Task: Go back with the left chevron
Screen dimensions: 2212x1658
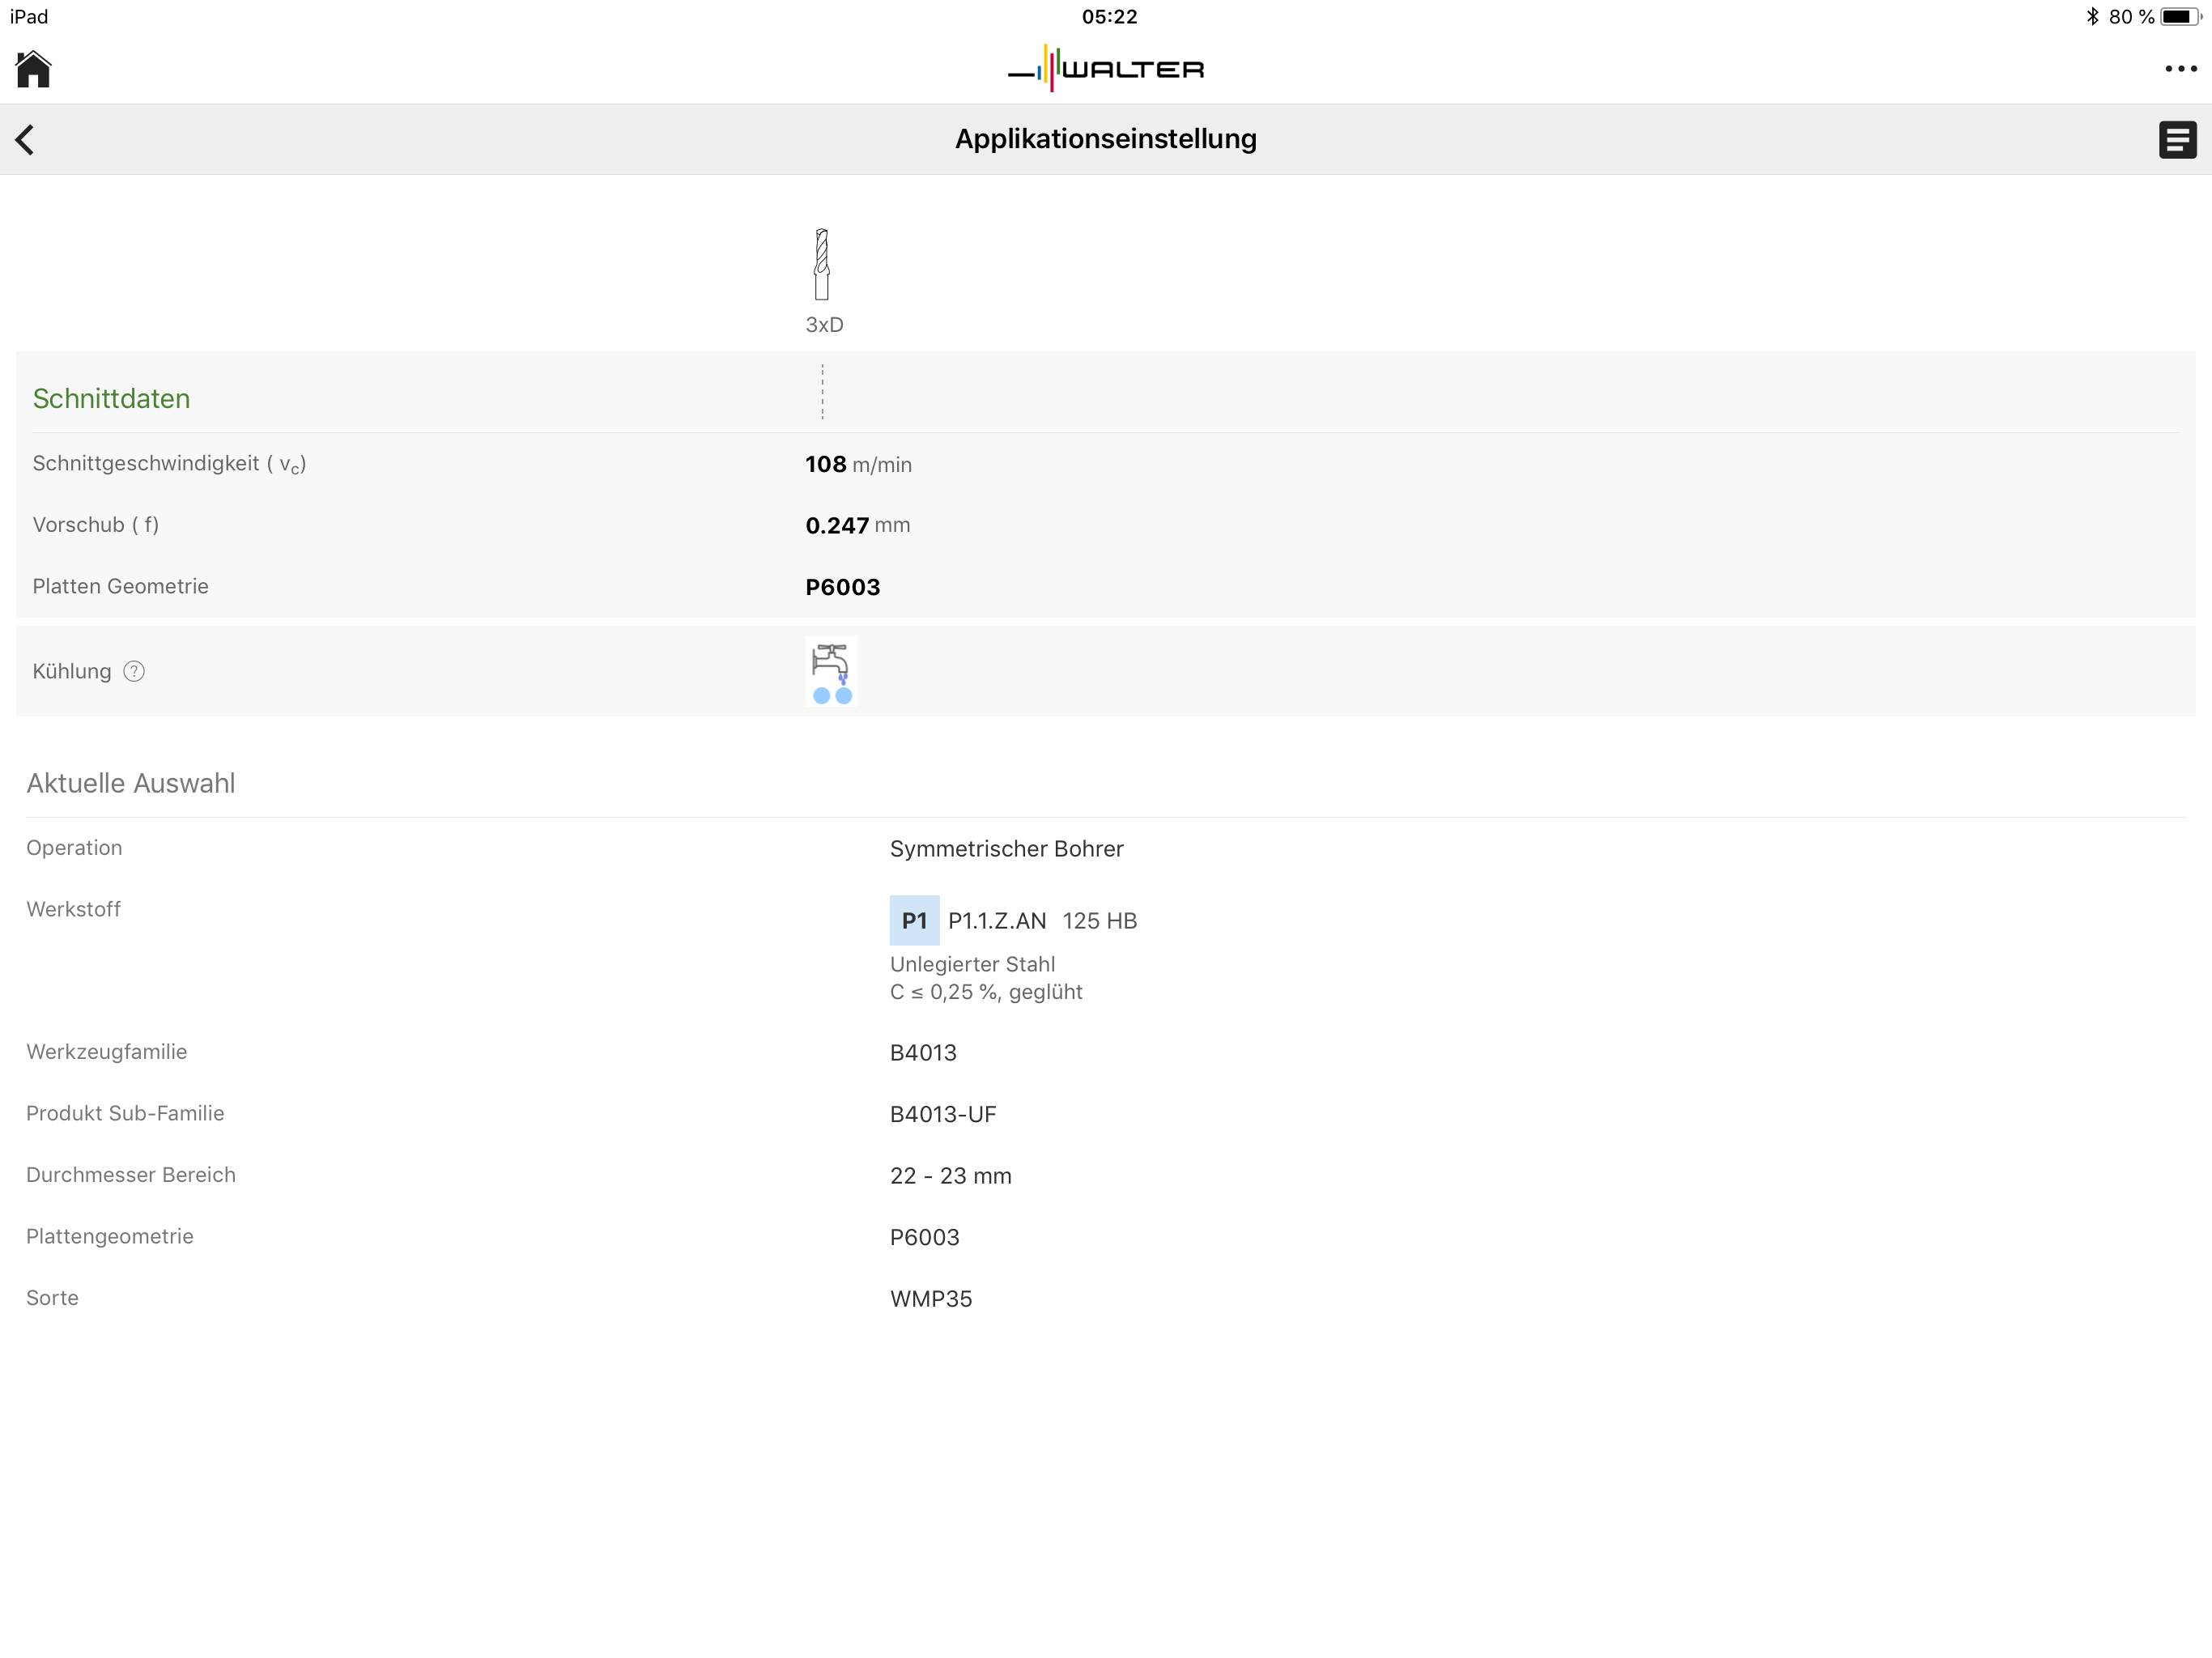Action: 26,139
